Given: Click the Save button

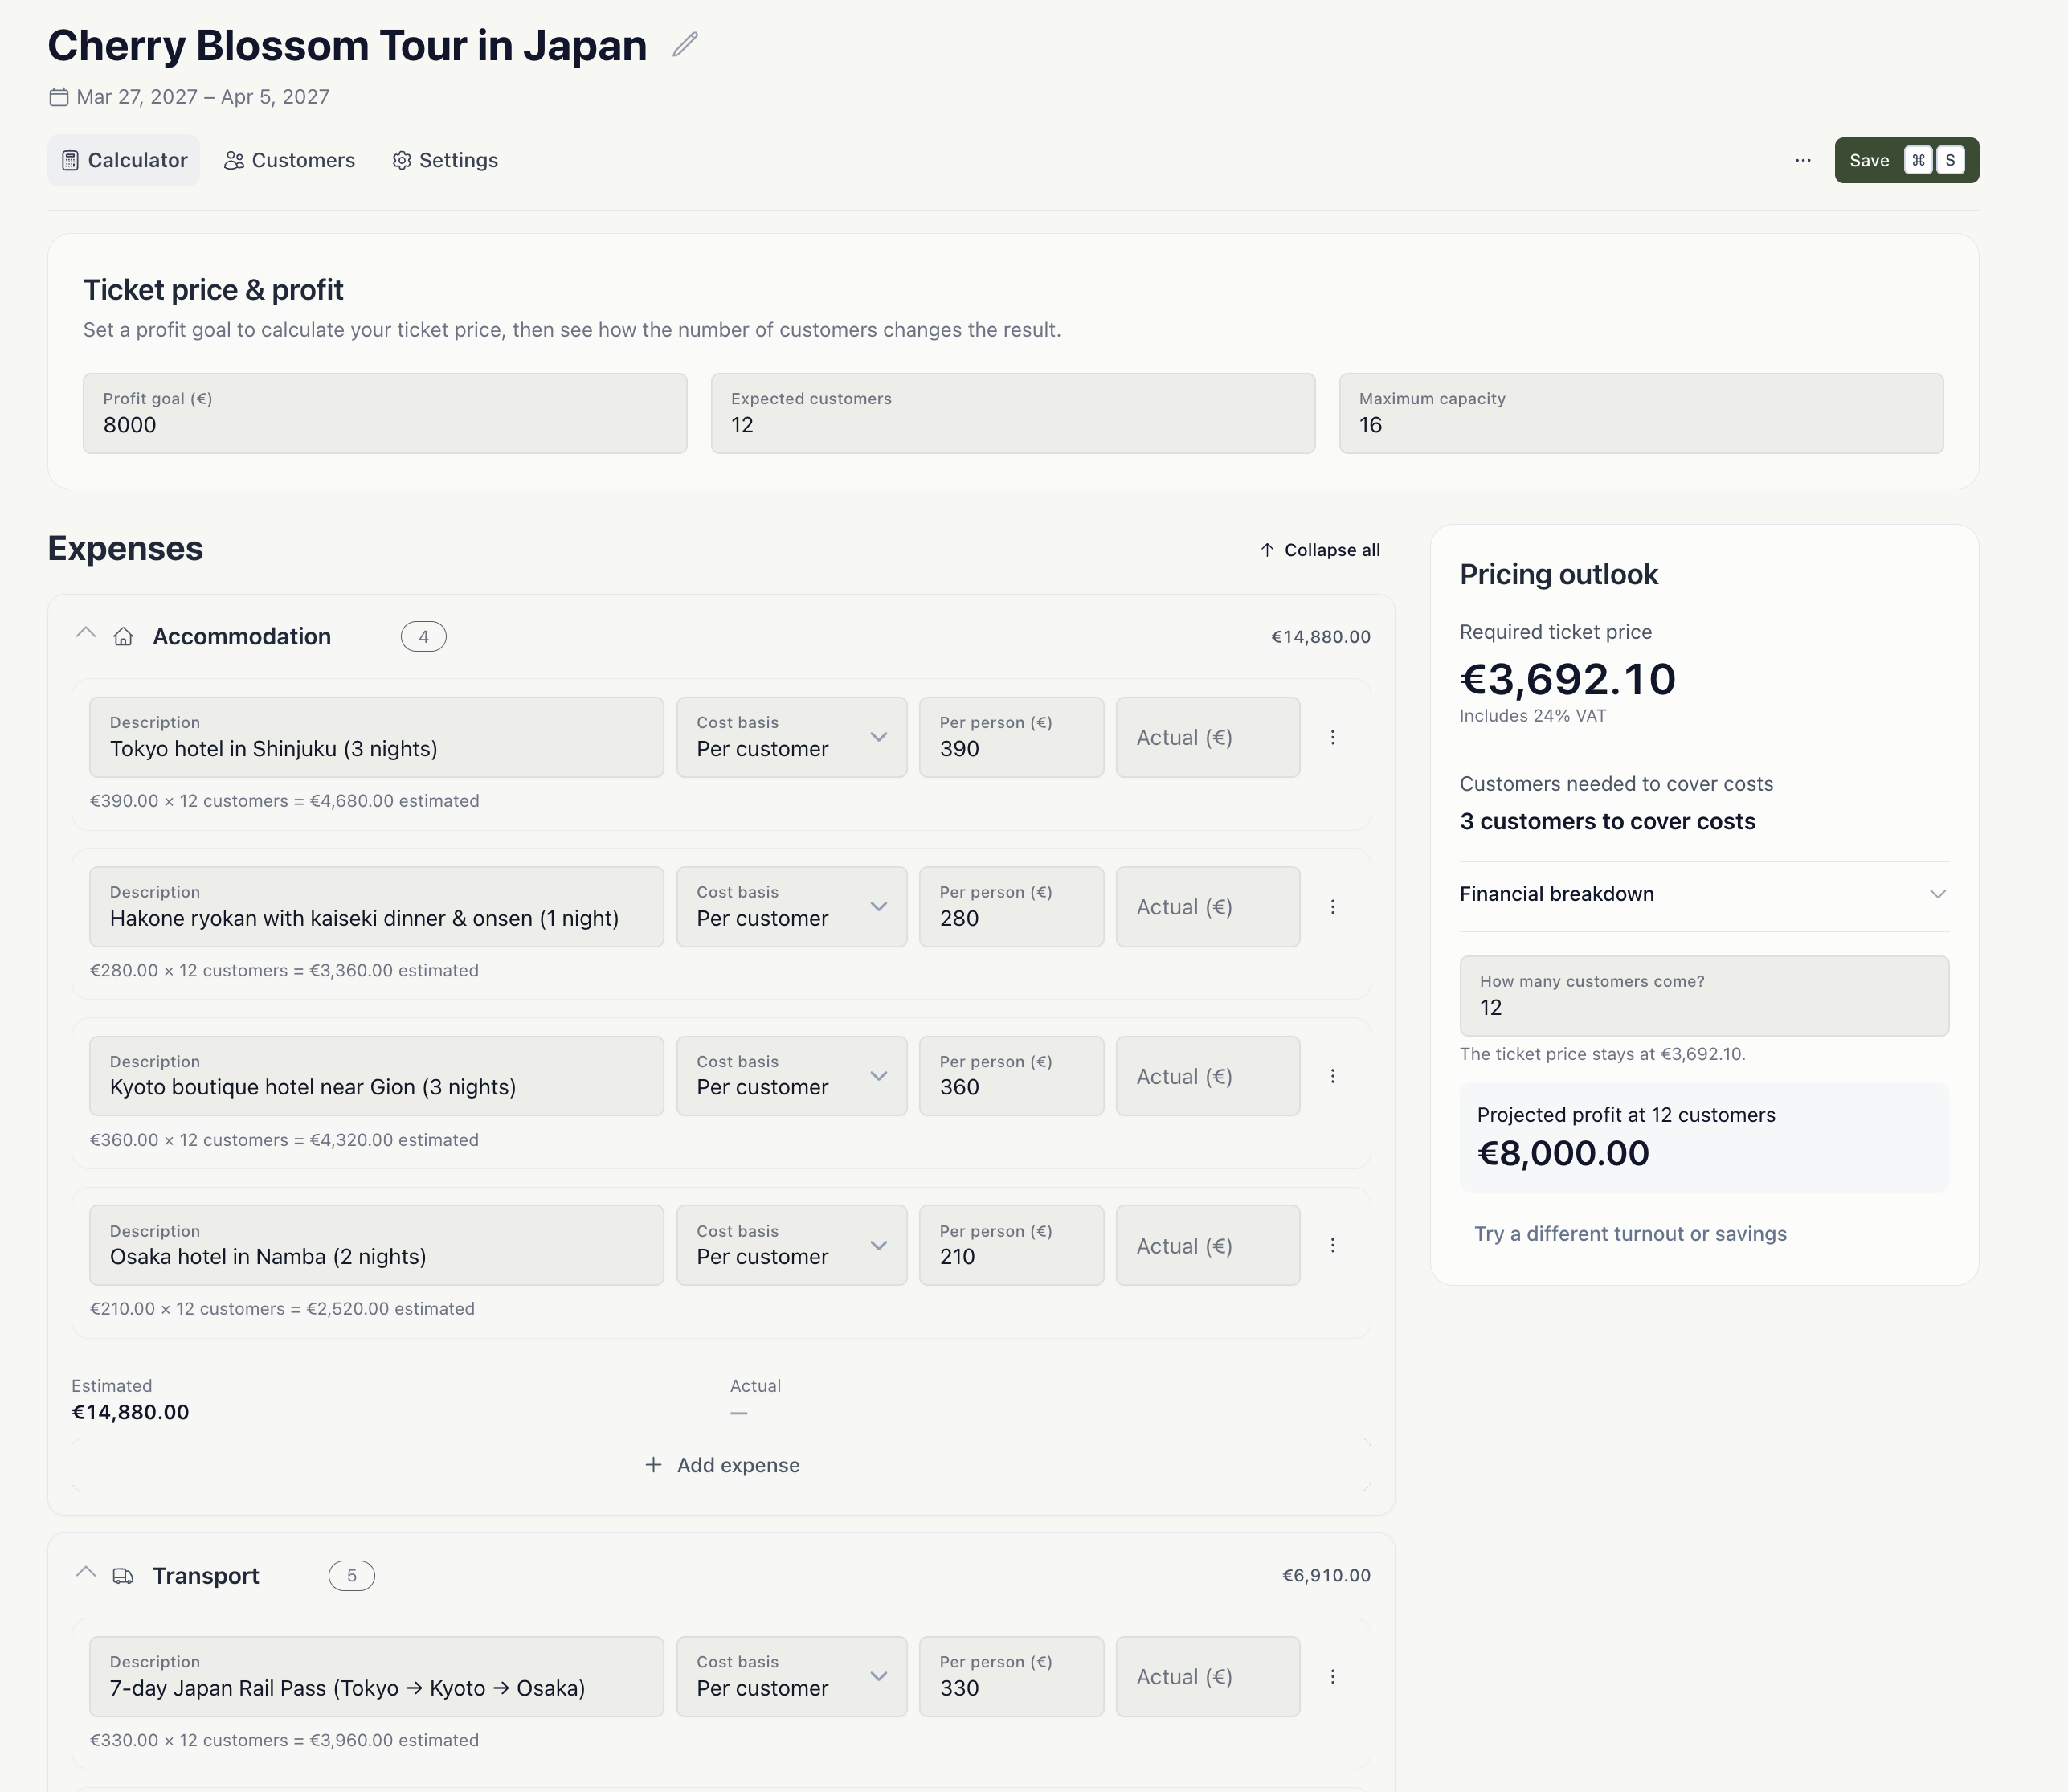Looking at the screenshot, I should tap(1906, 160).
